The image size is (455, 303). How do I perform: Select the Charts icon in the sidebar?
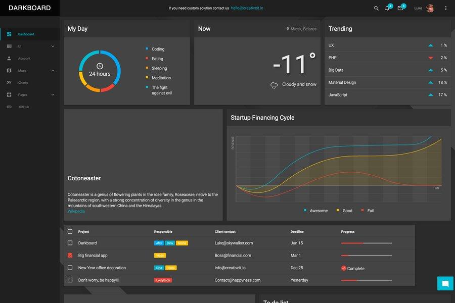pos(9,82)
